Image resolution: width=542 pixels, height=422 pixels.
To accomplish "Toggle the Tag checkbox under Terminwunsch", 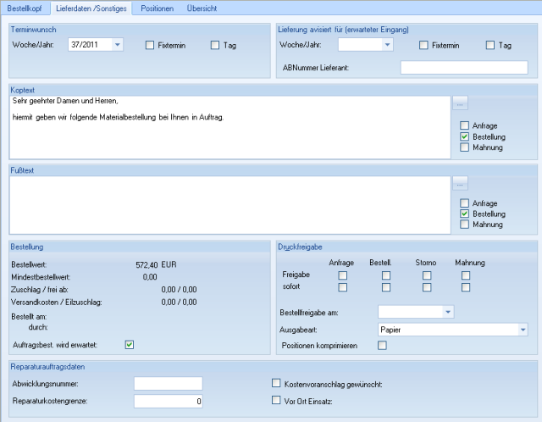I will [x=215, y=46].
